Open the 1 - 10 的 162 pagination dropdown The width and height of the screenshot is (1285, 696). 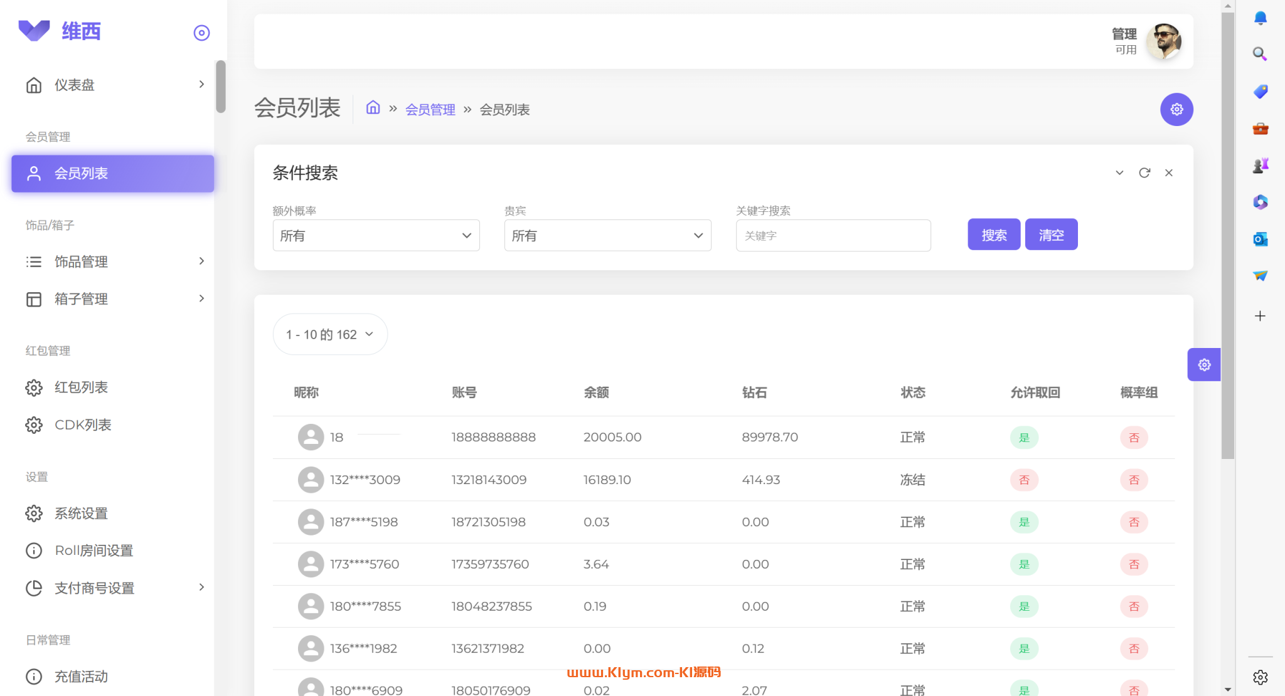point(330,335)
